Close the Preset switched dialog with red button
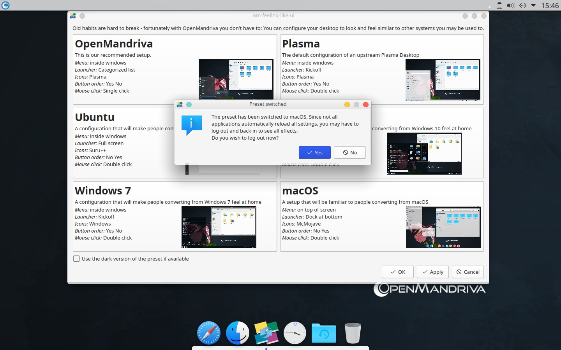The image size is (561, 350). click(366, 104)
